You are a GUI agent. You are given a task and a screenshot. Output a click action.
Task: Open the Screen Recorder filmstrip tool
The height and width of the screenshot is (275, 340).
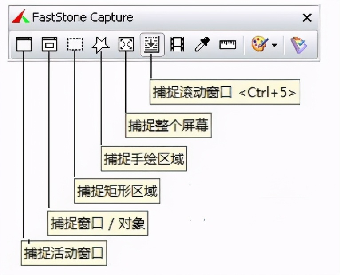coord(177,44)
